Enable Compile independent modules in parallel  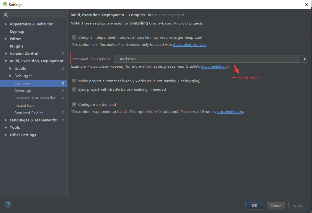74,38
